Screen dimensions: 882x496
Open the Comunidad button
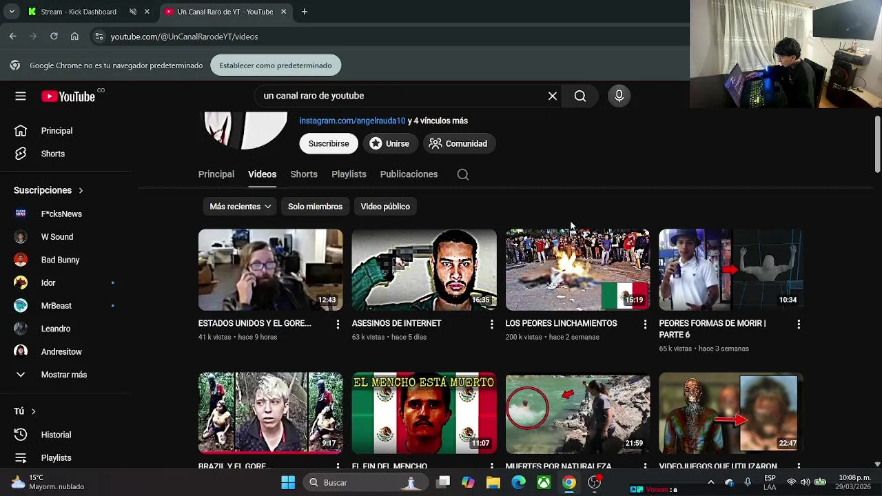458,144
